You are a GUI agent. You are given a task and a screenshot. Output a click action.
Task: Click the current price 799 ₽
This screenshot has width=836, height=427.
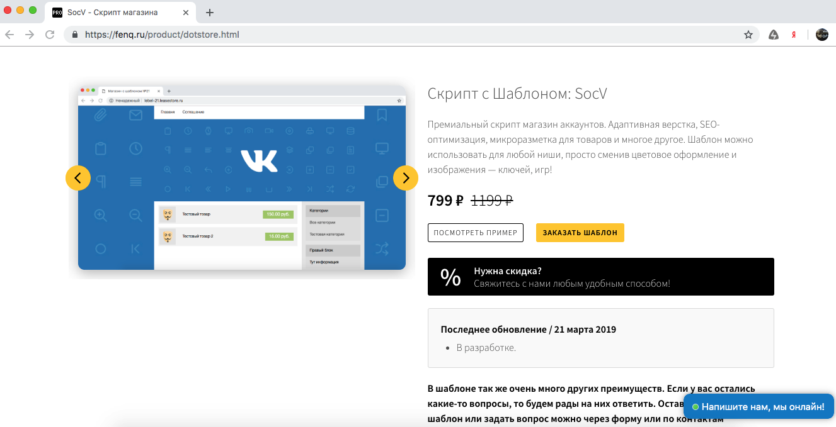tap(445, 201)
